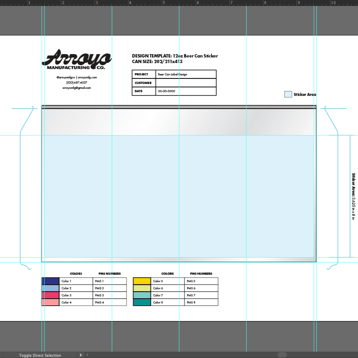Click the Toggle Direct Selection status text
358x358 pixels.
point(40,355)
